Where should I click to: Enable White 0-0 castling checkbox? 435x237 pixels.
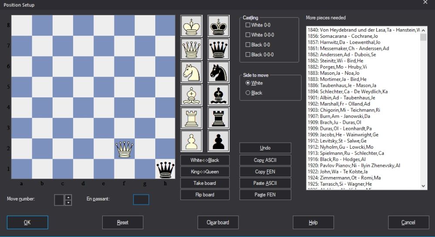click(248, 25)
